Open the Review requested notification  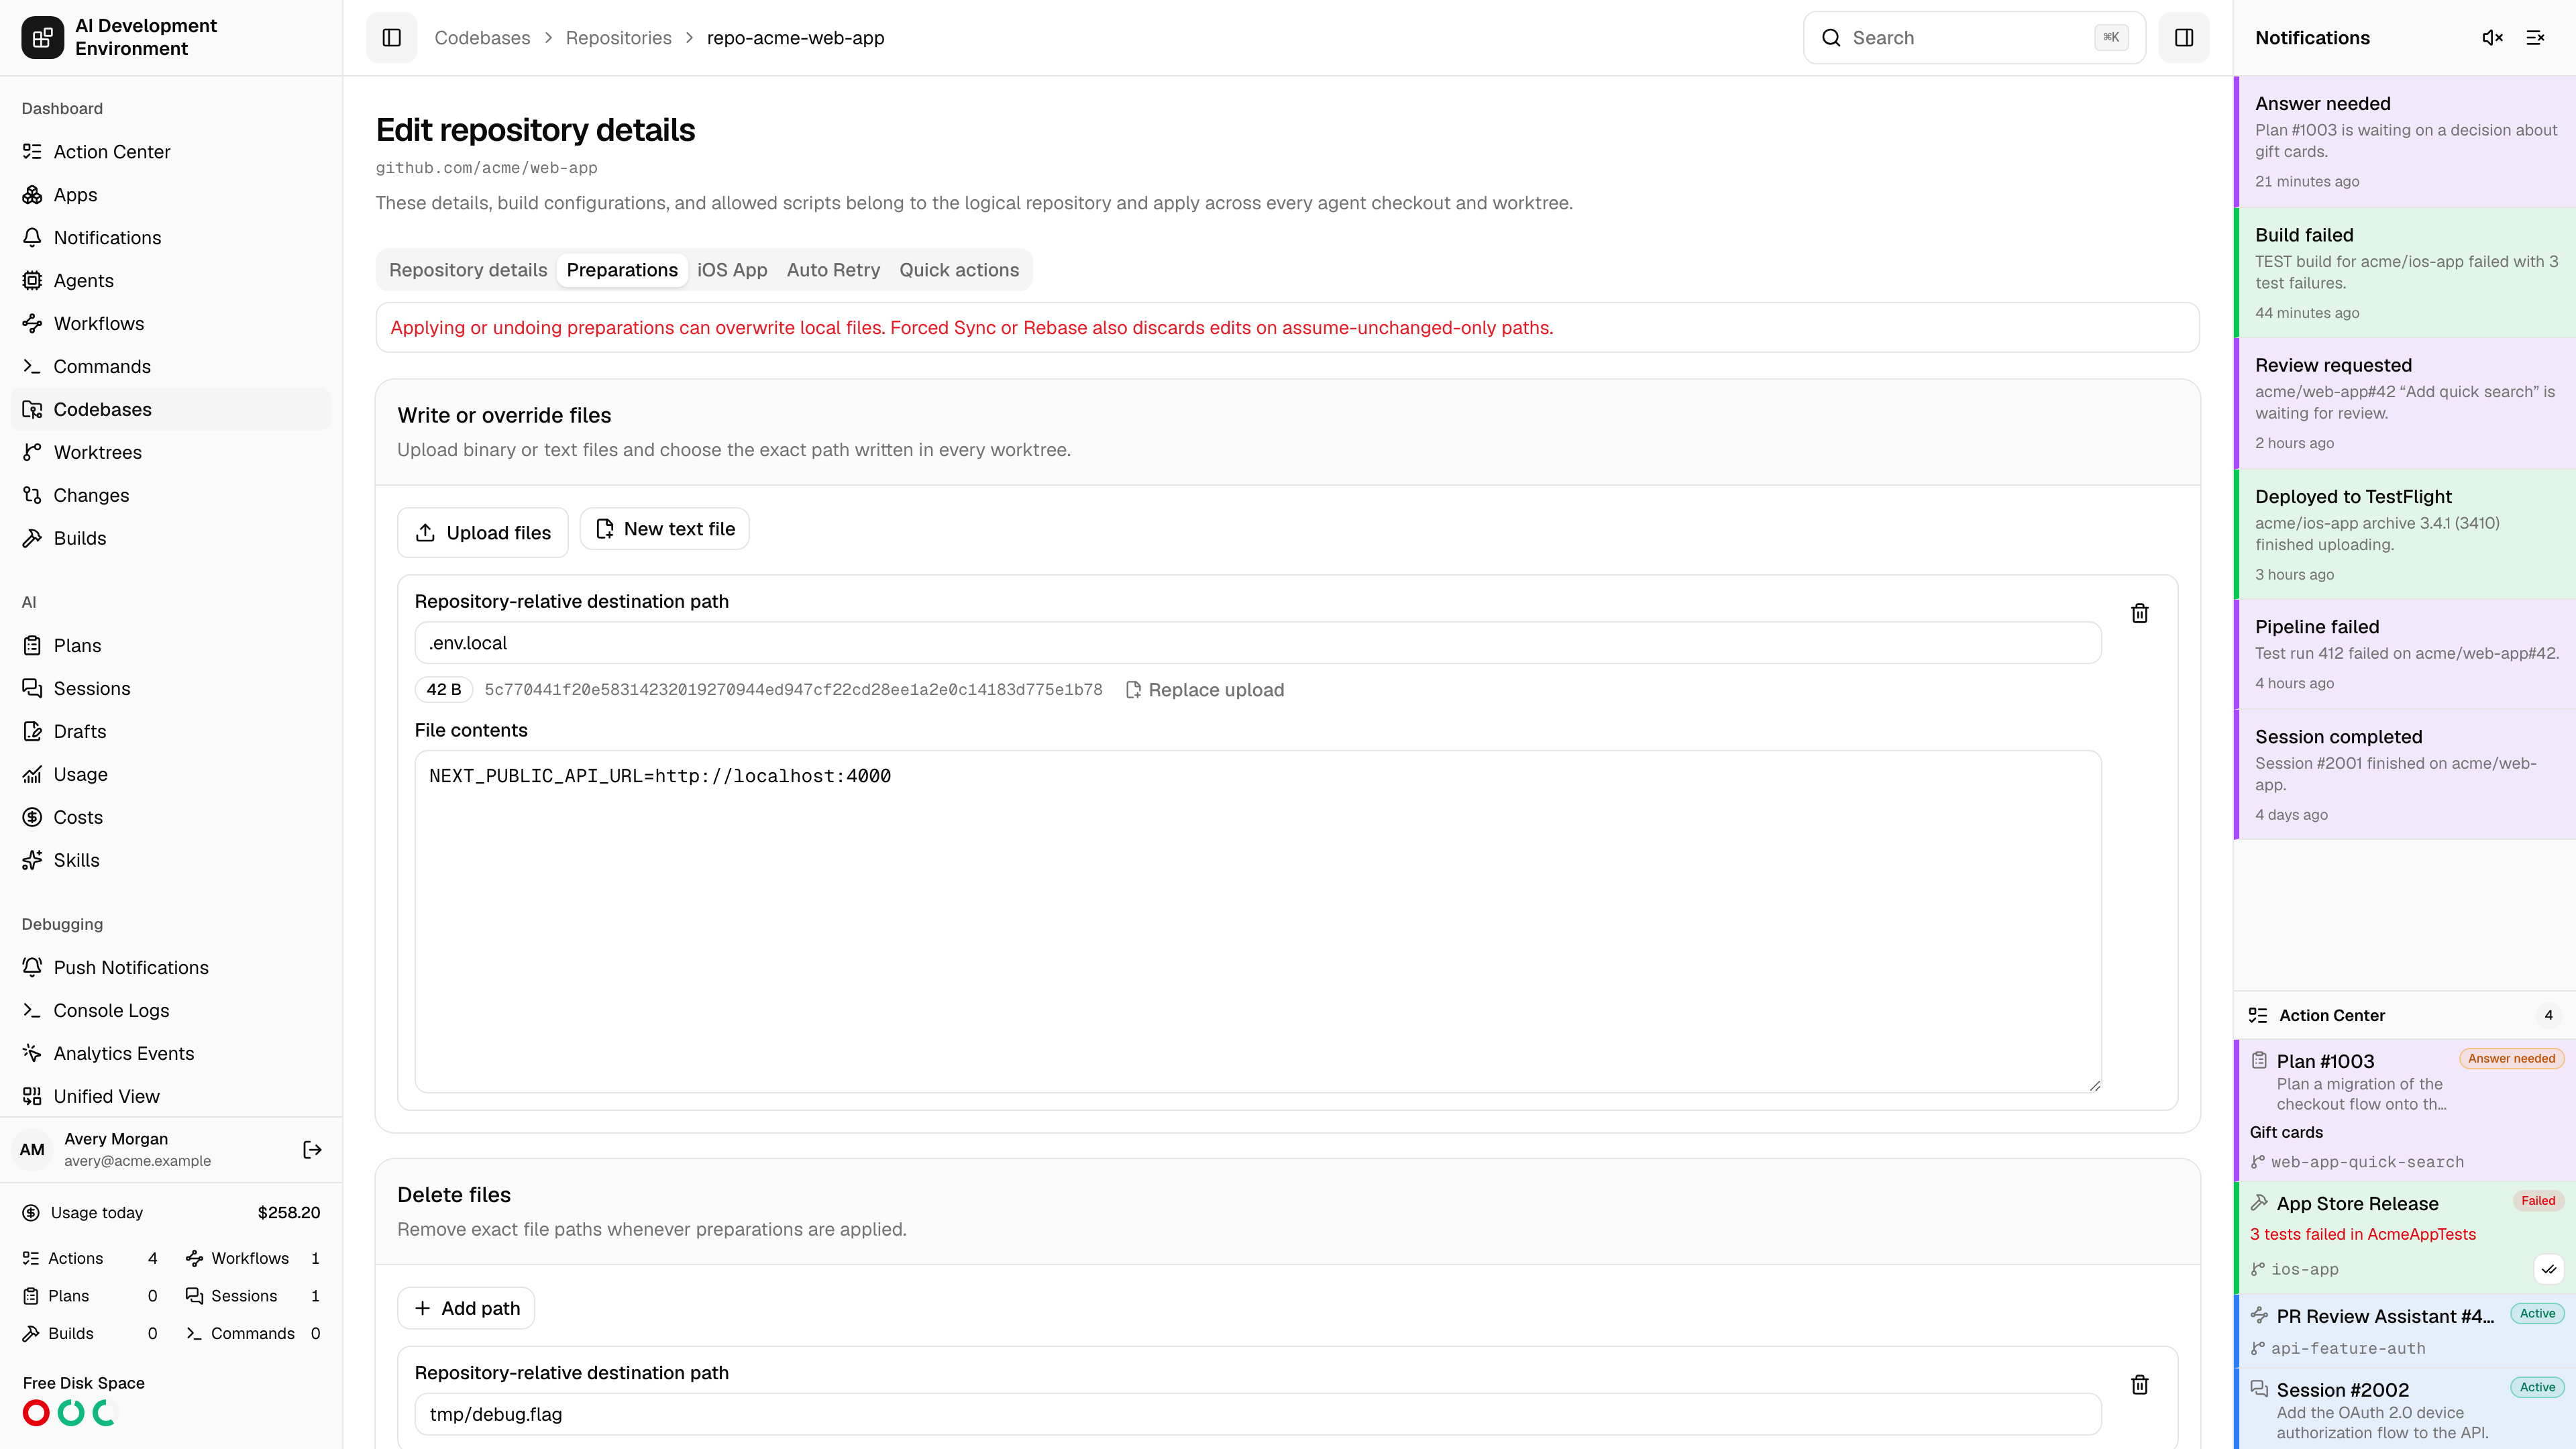(x=2405, y=404)
